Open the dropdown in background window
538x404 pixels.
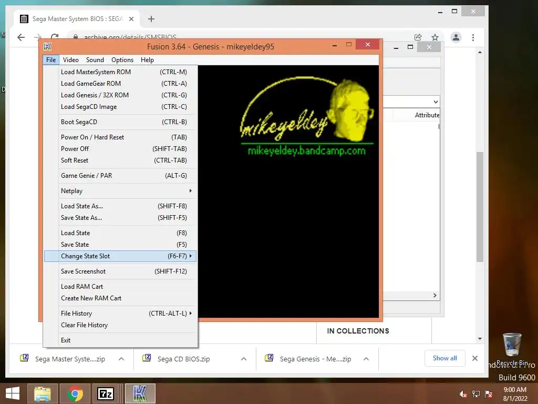(x=436, y=102)
